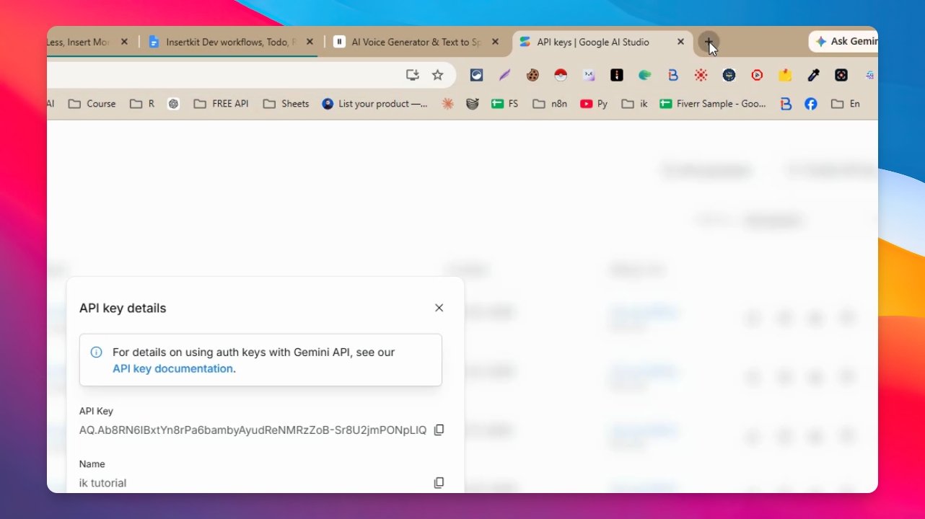Open the ik bookmarks folder
925x519 pixels.
[x=635, y=104]
